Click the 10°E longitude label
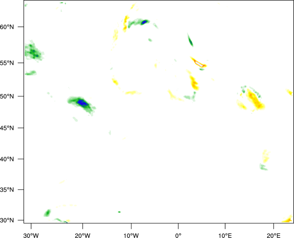The height and width of the screenshot is (238, 294). [x=225, y=235]
